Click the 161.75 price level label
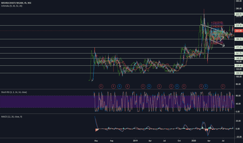The image size is (243, 143). [x=239, y=53]
